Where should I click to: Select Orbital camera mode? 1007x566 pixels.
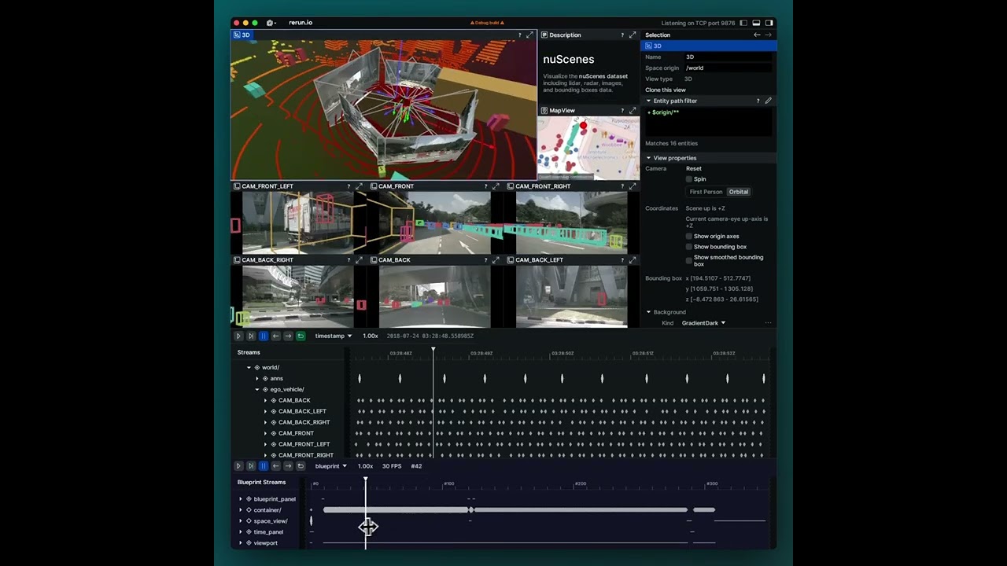(x=739, y=192)
